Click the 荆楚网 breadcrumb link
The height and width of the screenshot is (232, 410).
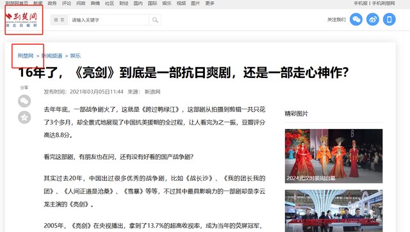point(26,56)
